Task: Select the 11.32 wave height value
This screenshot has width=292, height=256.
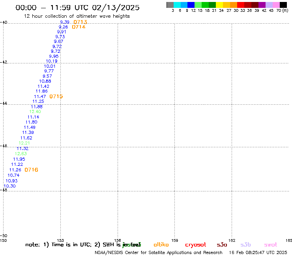Action: coord(22,148)
